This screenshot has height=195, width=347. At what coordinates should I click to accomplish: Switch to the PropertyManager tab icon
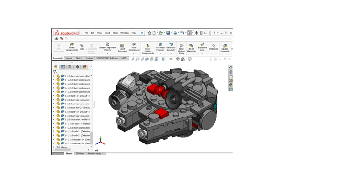click(x=63, y=67)
